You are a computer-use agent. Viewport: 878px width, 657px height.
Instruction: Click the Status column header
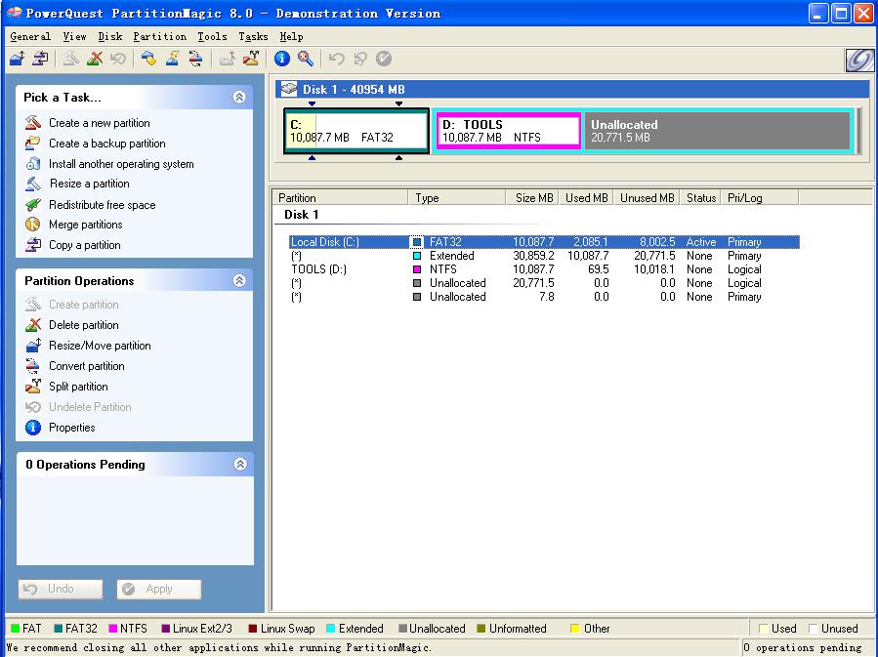click(x=700, y=197)
